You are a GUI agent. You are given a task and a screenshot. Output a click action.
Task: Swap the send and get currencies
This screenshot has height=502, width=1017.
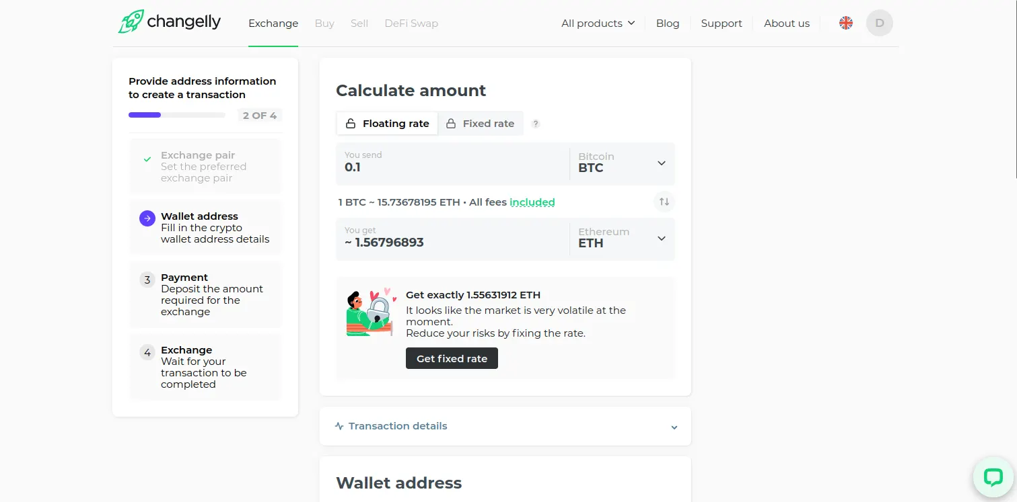[664, 202]
